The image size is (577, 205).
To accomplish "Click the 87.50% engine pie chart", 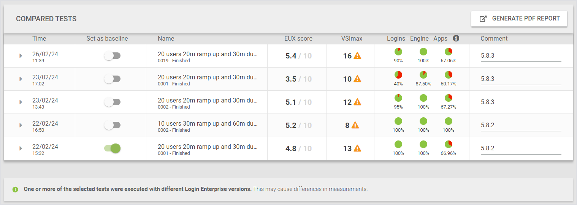I will (x=423, y=75).
